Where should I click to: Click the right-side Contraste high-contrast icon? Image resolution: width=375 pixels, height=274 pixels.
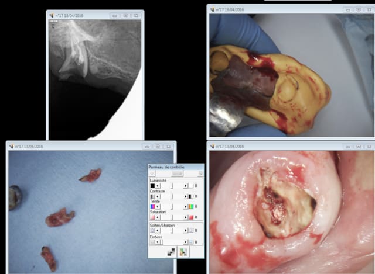[191, 196]
